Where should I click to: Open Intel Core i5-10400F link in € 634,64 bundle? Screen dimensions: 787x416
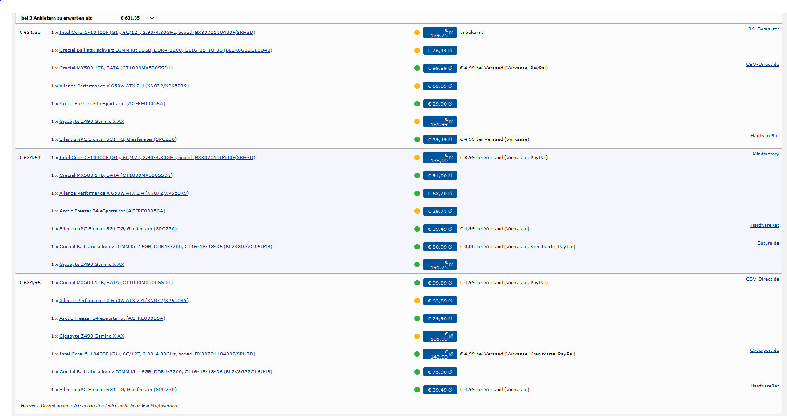pos(157,158)
